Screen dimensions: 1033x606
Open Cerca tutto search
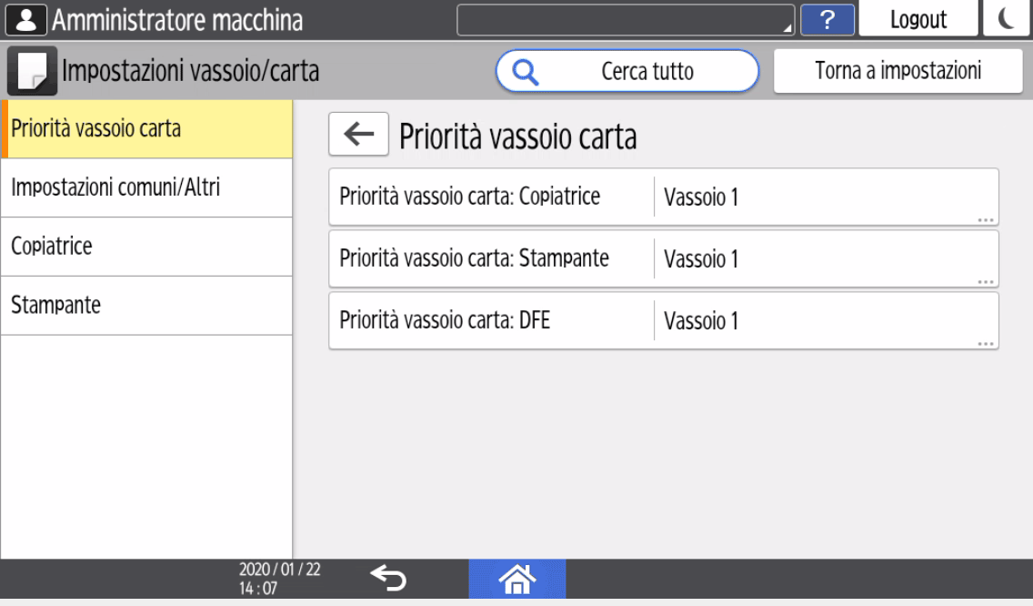(x=627, y=71)
